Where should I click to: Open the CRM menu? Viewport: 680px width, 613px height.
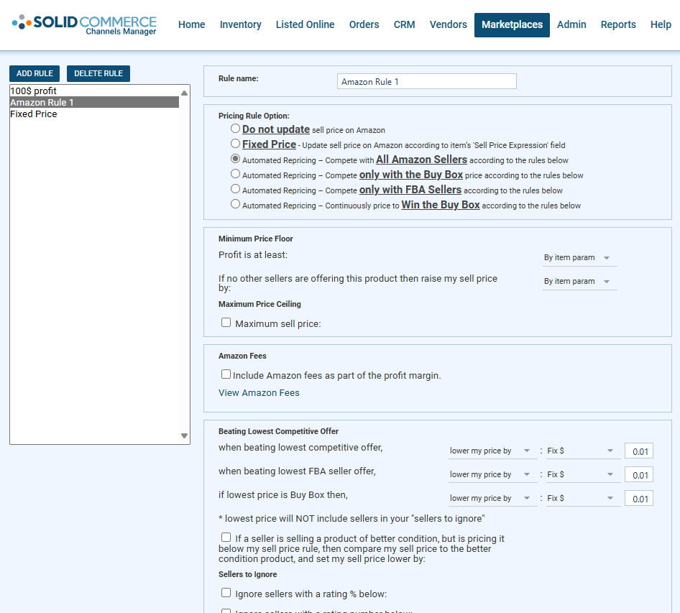coord(404,24)
